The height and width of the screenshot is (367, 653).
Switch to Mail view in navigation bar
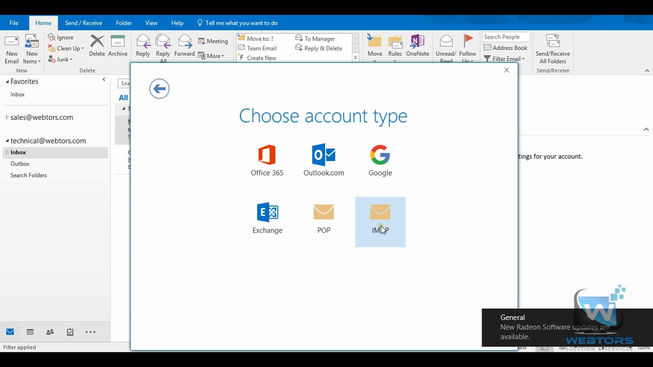10,332
